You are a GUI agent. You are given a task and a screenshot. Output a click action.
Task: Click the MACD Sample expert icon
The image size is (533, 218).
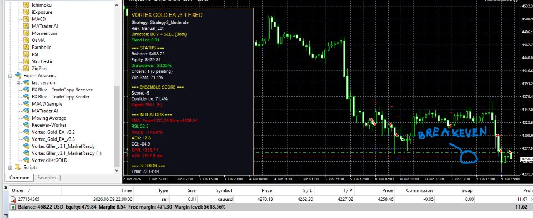[x=26, y=104]
